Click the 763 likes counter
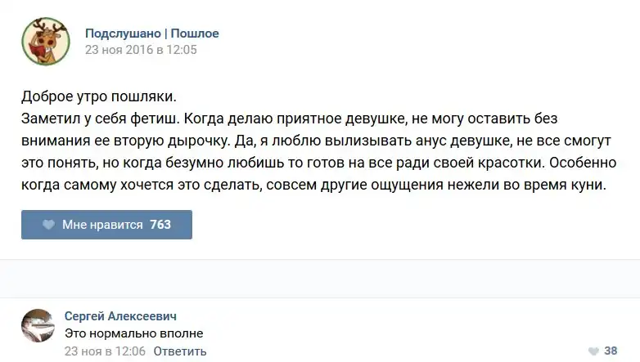 (160, 225)
